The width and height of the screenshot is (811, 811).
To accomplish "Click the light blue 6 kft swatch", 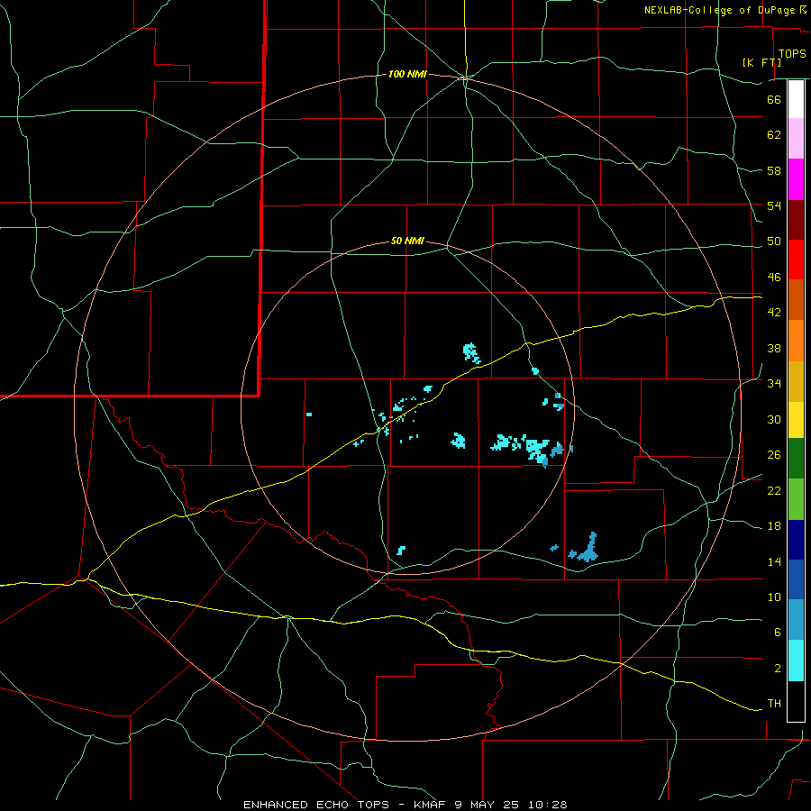I will (x=796, y=620).
